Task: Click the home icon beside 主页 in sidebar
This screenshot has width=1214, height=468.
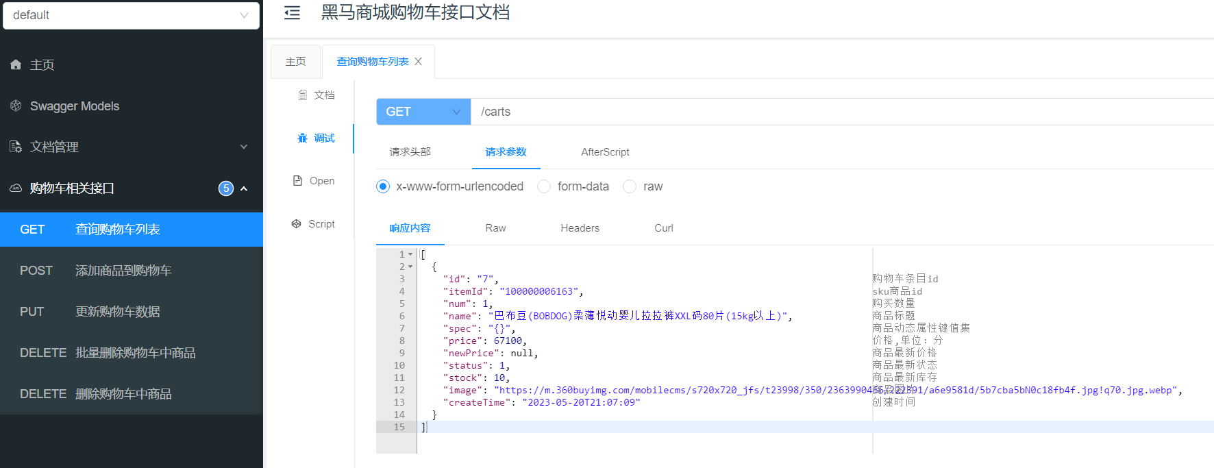Action: coord(16,64)
